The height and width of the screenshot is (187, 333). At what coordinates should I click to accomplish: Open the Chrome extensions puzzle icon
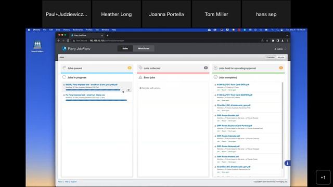pyautogui.click(x=273, y=41)
